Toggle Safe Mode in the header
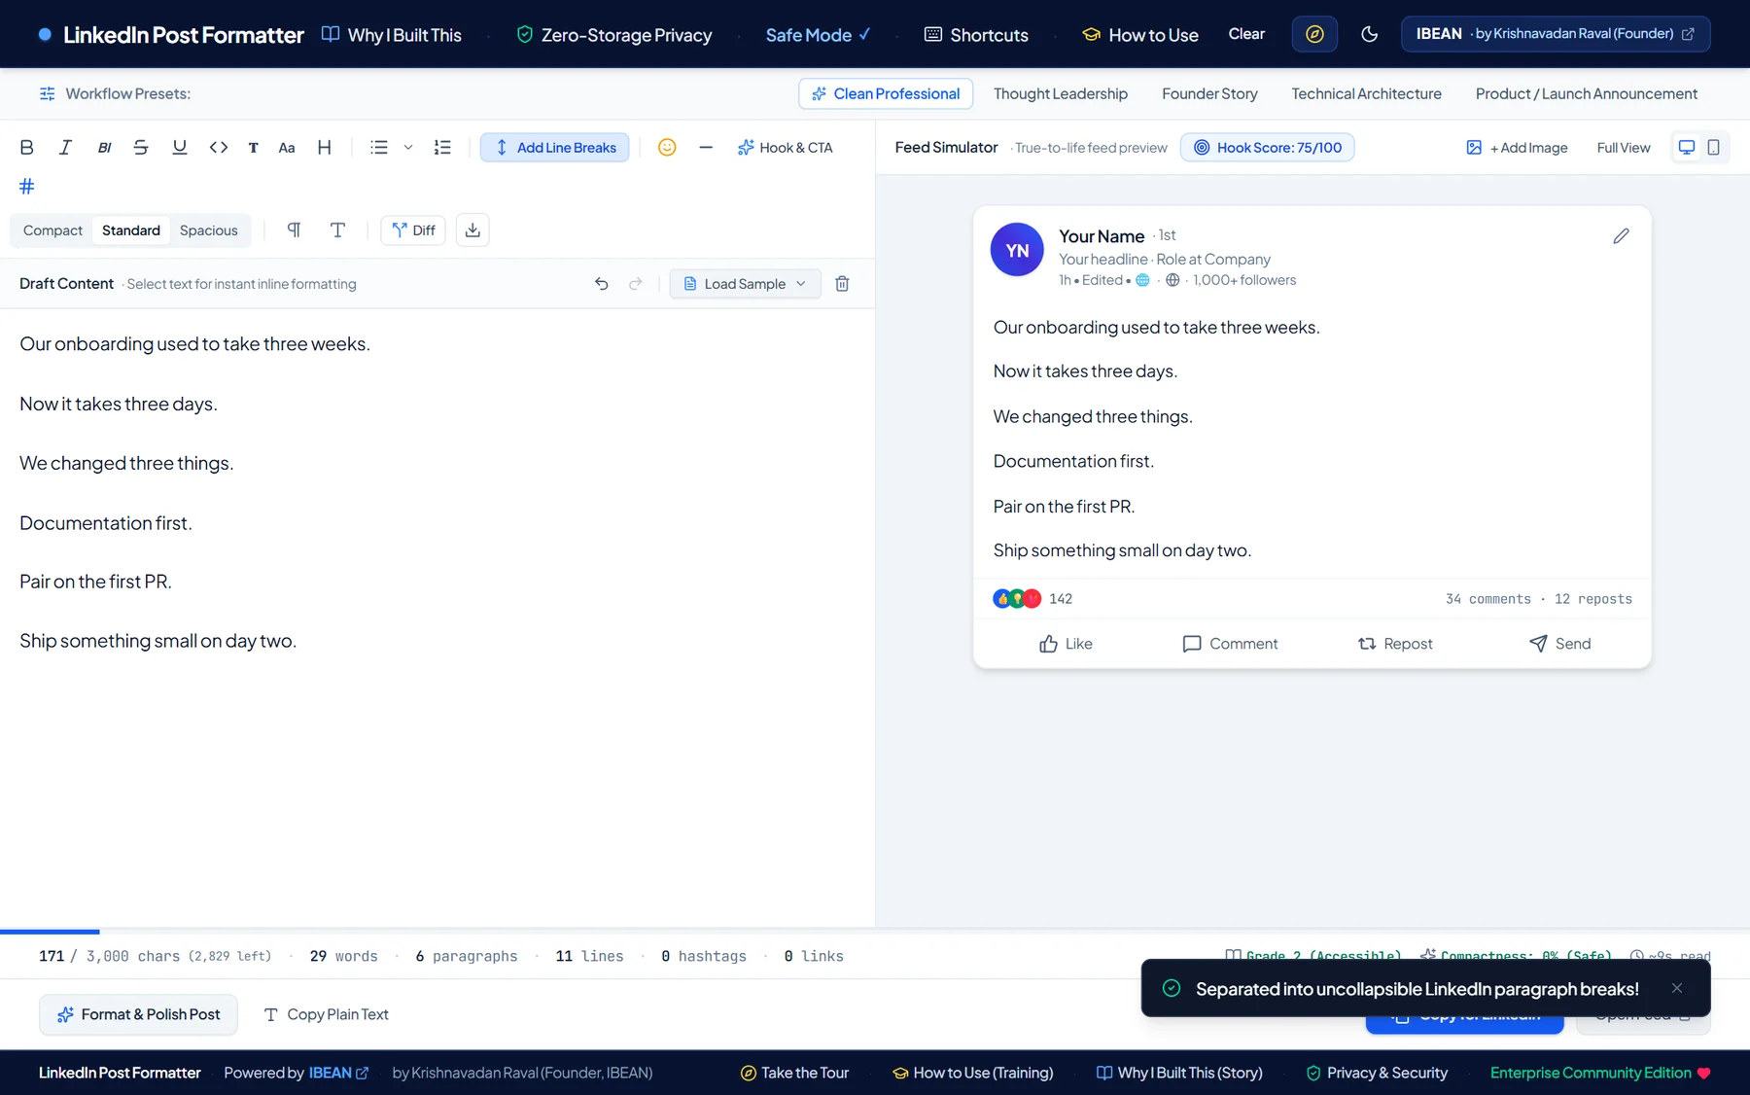The width and height of the screenshot is (1750, 1095). [818, 35]
